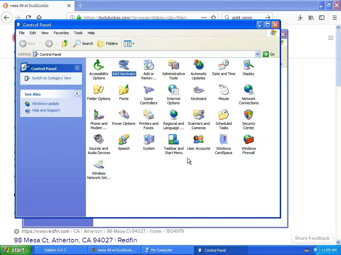
Task: Open Help and Support link
Action: click(x=46, y=110)
